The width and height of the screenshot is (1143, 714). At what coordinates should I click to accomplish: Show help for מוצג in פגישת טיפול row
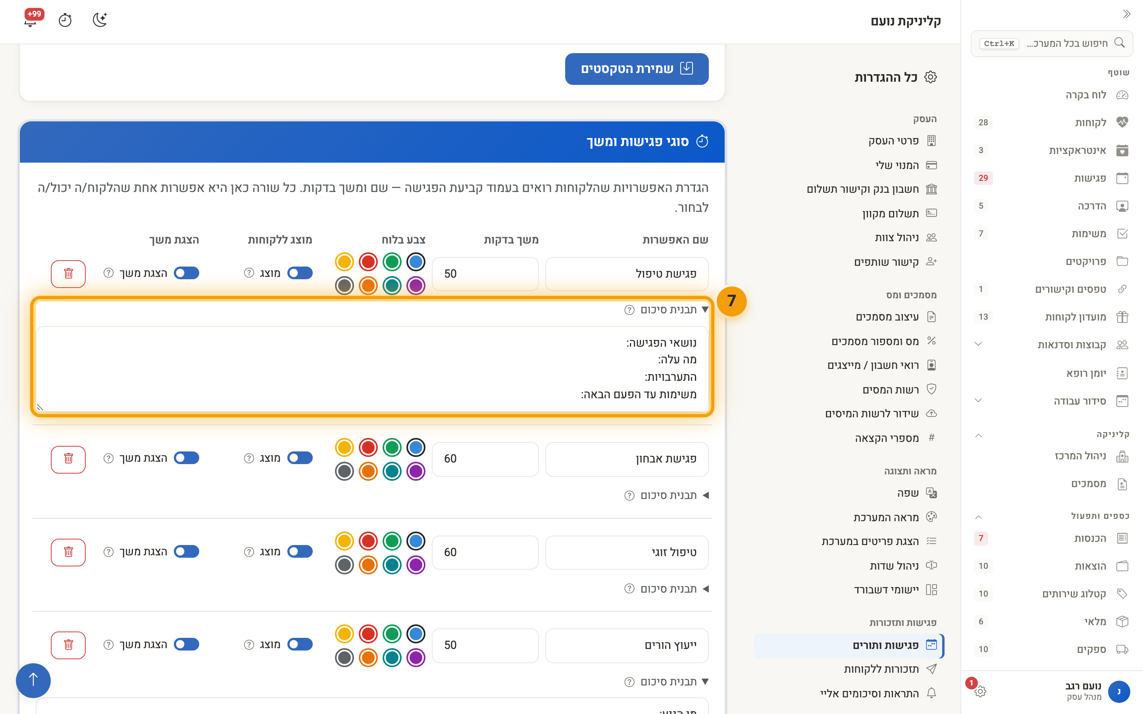point(249,273)
